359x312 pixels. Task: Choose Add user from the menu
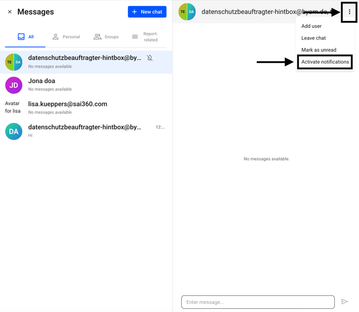click(x=311, y=26)
